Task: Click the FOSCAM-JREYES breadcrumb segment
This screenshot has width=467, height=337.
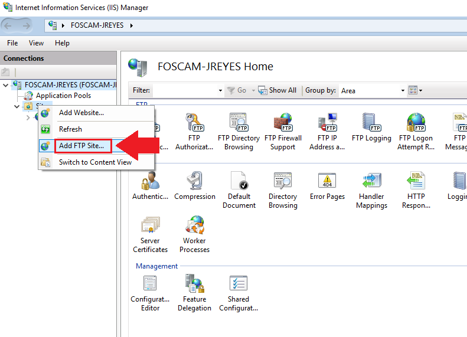Action: [97, 25]
